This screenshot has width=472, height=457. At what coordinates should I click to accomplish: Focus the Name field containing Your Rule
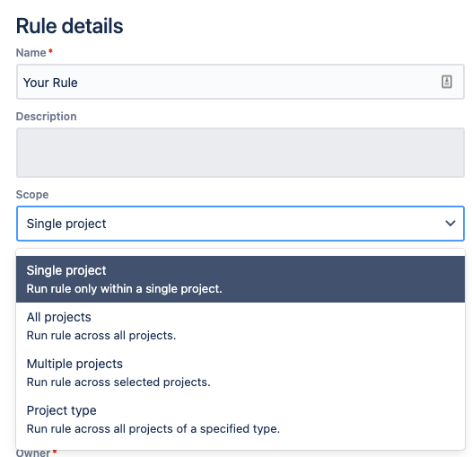pyautogui.click(x=240, y=82)
